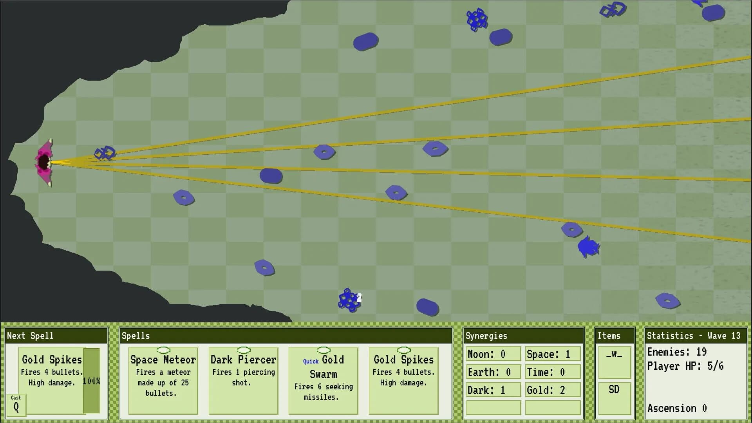
Task: Click the Gold: 2 synergy entry
Action: tap(553, 390)
